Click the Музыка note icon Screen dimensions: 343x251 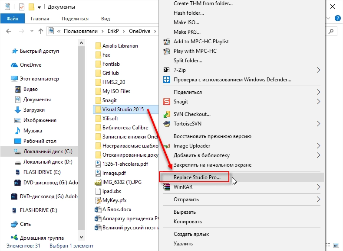point(17,131)
